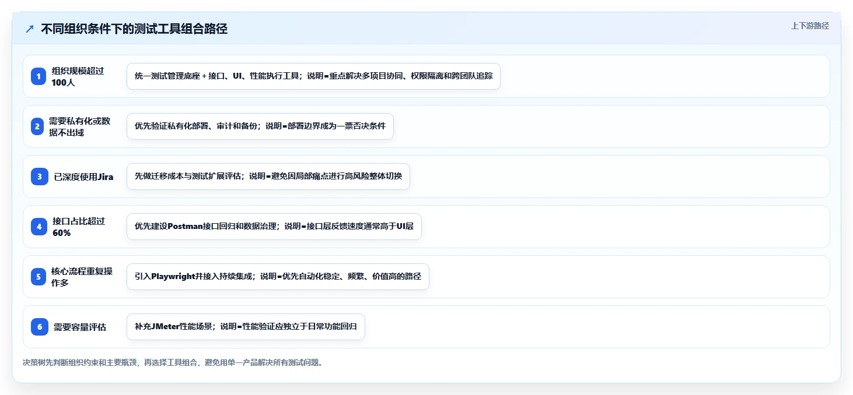Click the arrow icon beside the title
Viewport: 853px width, 395px height.
30,29
